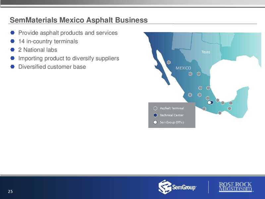Click the slide number 25
Image resolution: width=265 pixels, height=199 pixels.
[x=10, y=191]
